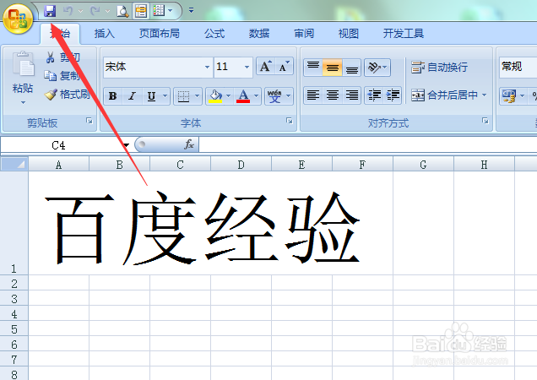Switch to the 数据 tab

259,33
